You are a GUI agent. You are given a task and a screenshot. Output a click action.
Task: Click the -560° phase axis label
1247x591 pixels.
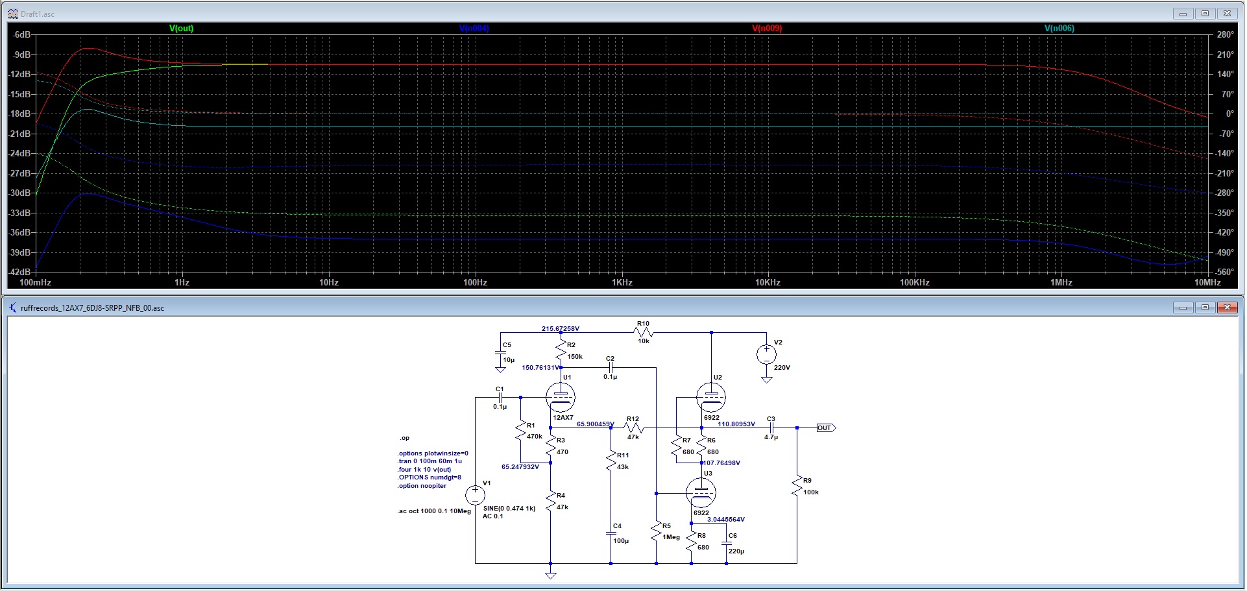point(1224,272)
